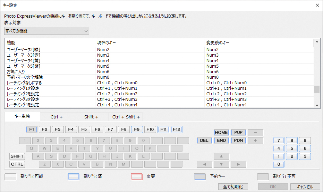Select the Ctrl + Shift + tab

(126, 117)
